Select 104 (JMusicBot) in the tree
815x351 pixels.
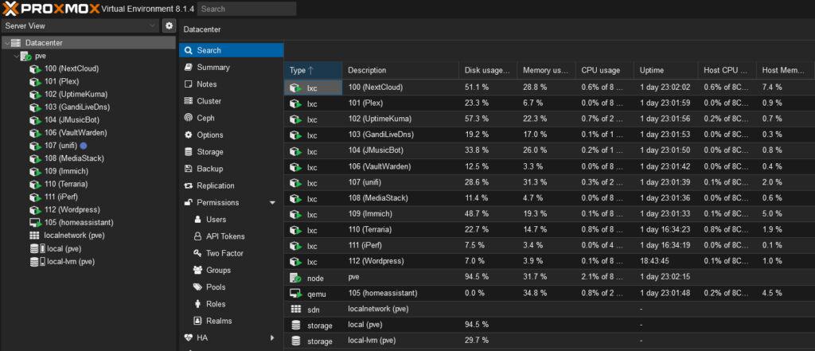[73, 120]
